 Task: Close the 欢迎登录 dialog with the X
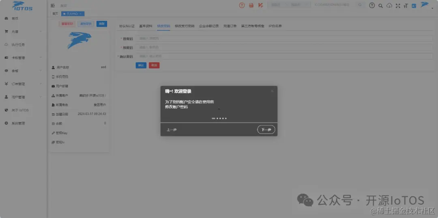click(x=272, y=91)
